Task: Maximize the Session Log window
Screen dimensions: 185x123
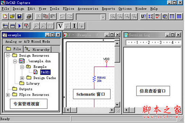Action: (173, 35)
